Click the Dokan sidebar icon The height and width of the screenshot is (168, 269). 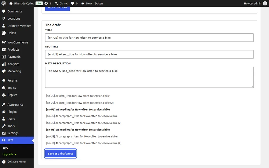[4, 33]
